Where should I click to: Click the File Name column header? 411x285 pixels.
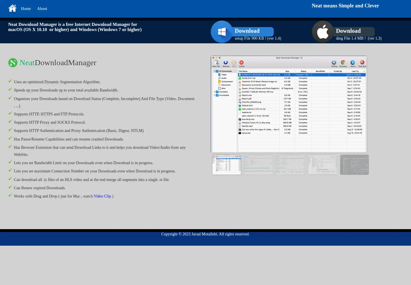[259, 71]
